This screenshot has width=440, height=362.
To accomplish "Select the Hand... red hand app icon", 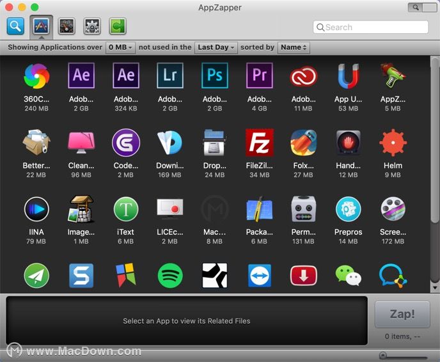I will [349, 143].
